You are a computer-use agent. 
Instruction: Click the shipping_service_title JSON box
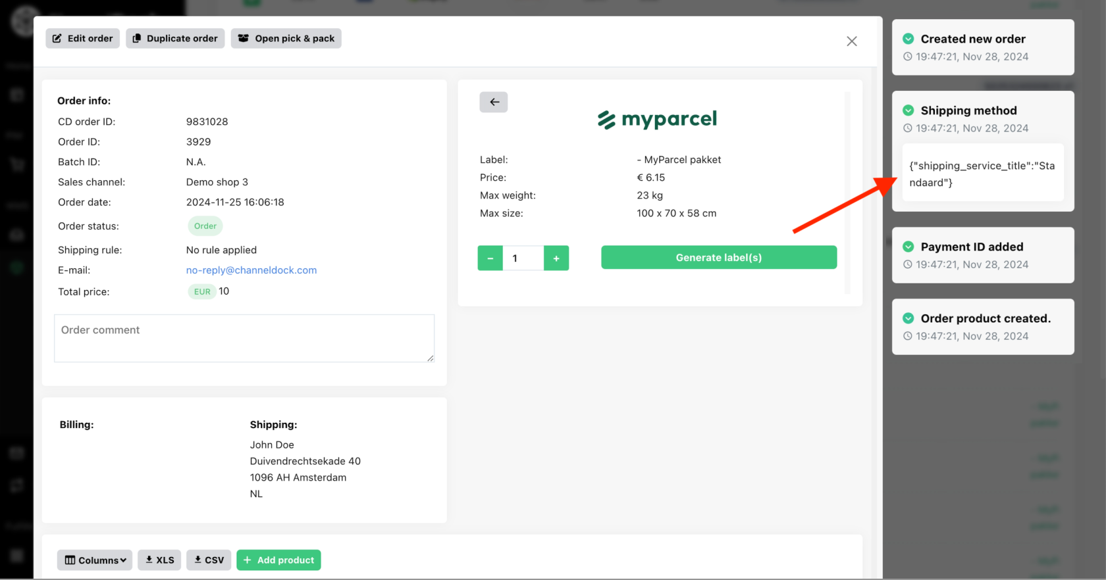click(x=983, y=173)
